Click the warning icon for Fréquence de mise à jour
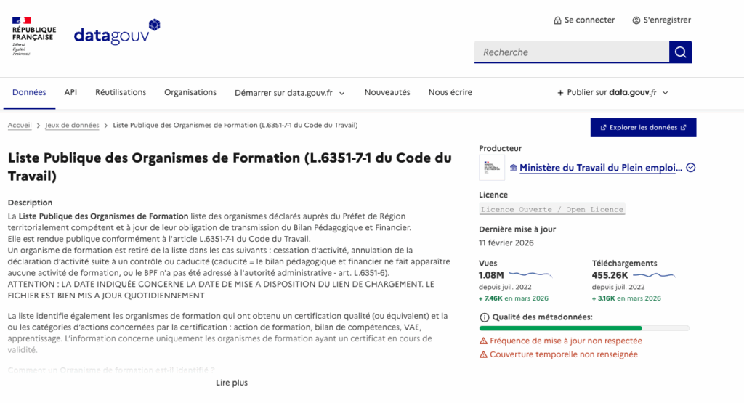This screenshot has width=744, height=403. [484, 341]
